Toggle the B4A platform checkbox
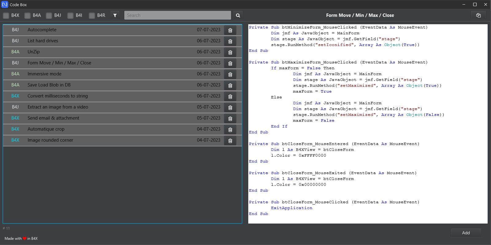The image size is (491, 245). [28, 16]
